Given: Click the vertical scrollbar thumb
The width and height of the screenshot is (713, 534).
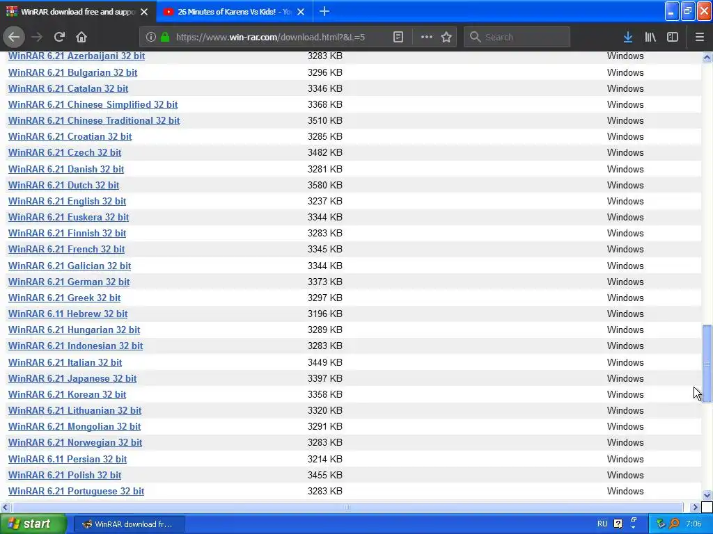Looking at the screenshot, I should coord(707,364).
